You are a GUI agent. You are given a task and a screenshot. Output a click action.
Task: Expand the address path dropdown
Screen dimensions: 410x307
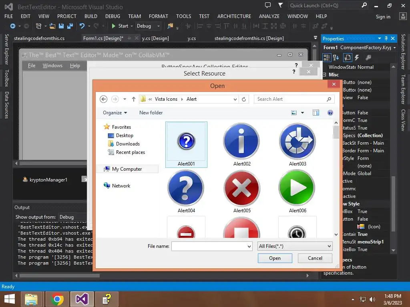click(235, 99)
